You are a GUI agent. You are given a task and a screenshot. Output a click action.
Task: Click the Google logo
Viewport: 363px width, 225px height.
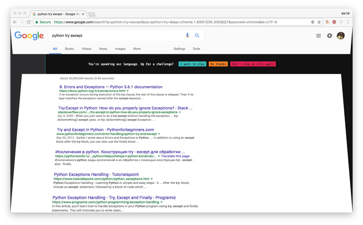tap(29, 36)
